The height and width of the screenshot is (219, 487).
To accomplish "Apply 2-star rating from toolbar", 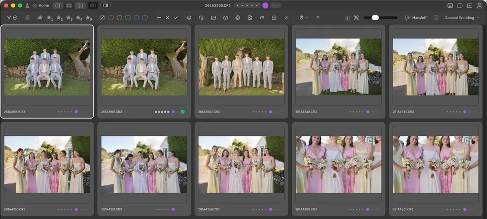I will point(59,18).
